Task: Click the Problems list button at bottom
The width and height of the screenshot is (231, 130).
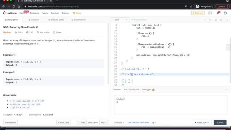Action: coord(10,123)
